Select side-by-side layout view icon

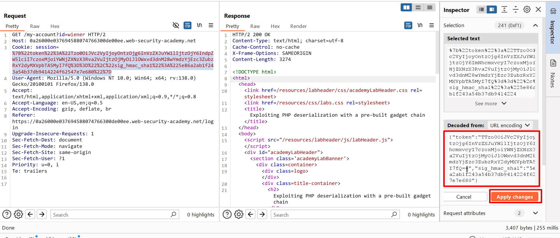[406, 8]
